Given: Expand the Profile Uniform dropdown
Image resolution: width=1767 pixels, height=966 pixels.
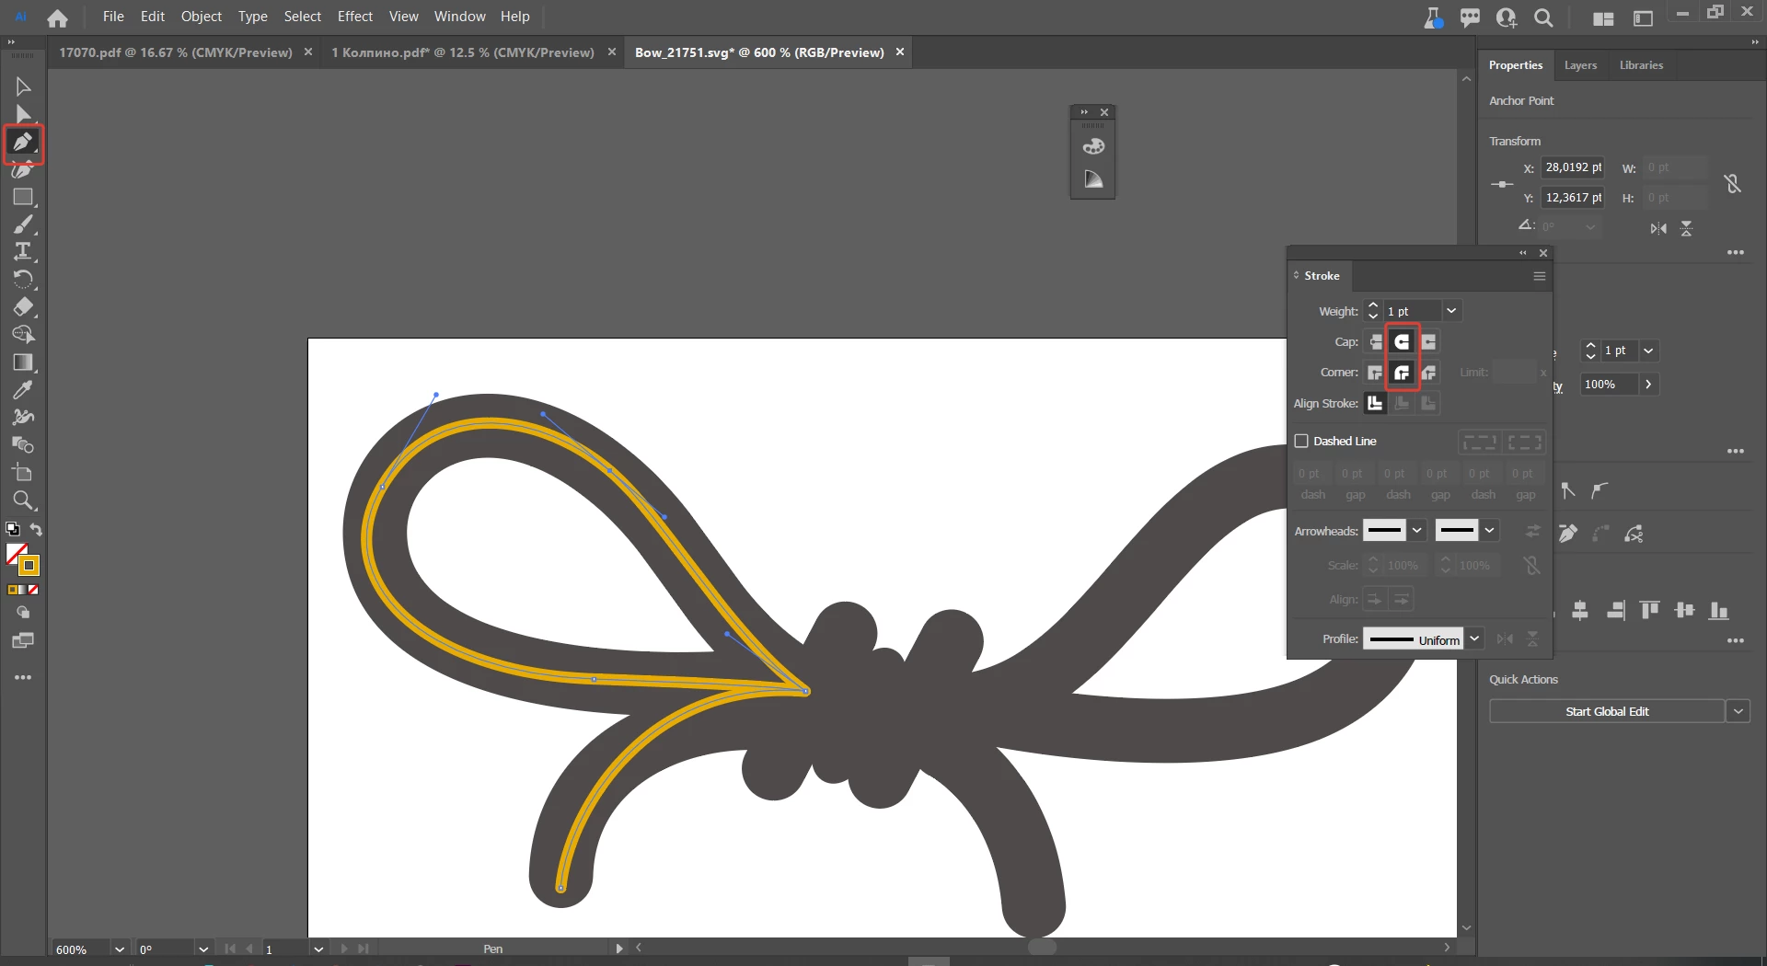Looking at the screenshot, I should (1474, 638).
